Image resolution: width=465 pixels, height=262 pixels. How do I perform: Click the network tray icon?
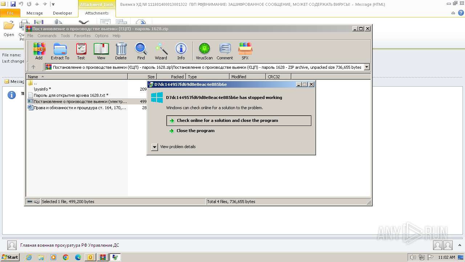pyautogui.click(x=421, y=257)
